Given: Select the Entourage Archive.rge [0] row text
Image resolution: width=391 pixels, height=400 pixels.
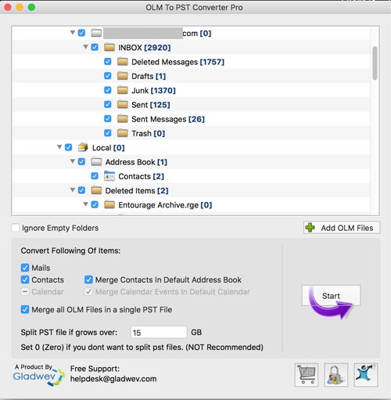Looking at the screenshot, I should tap(165, 205).
